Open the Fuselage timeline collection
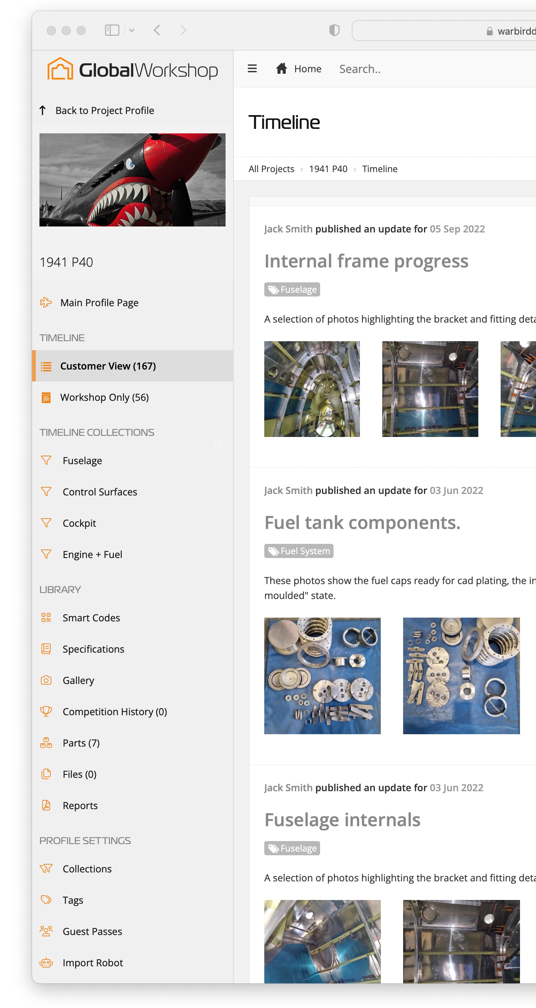The image size is (536, 1008). [x=82, y=460]
